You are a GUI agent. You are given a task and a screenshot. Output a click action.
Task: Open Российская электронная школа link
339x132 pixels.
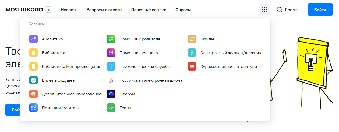pyautogui.click(x=151, y=80)
